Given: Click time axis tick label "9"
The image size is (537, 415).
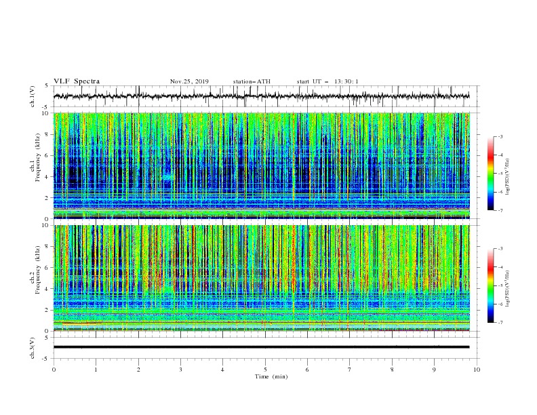Looking at the screenshot, I should [434, 370].
